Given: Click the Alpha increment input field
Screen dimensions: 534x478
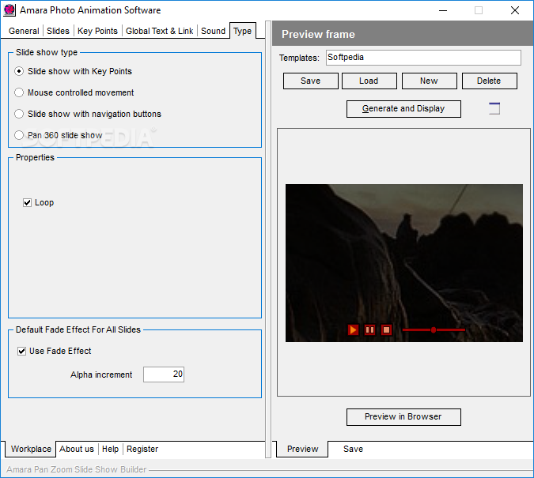Looking at the screenshot, I should pyautogui.click(x=164, y=374).
